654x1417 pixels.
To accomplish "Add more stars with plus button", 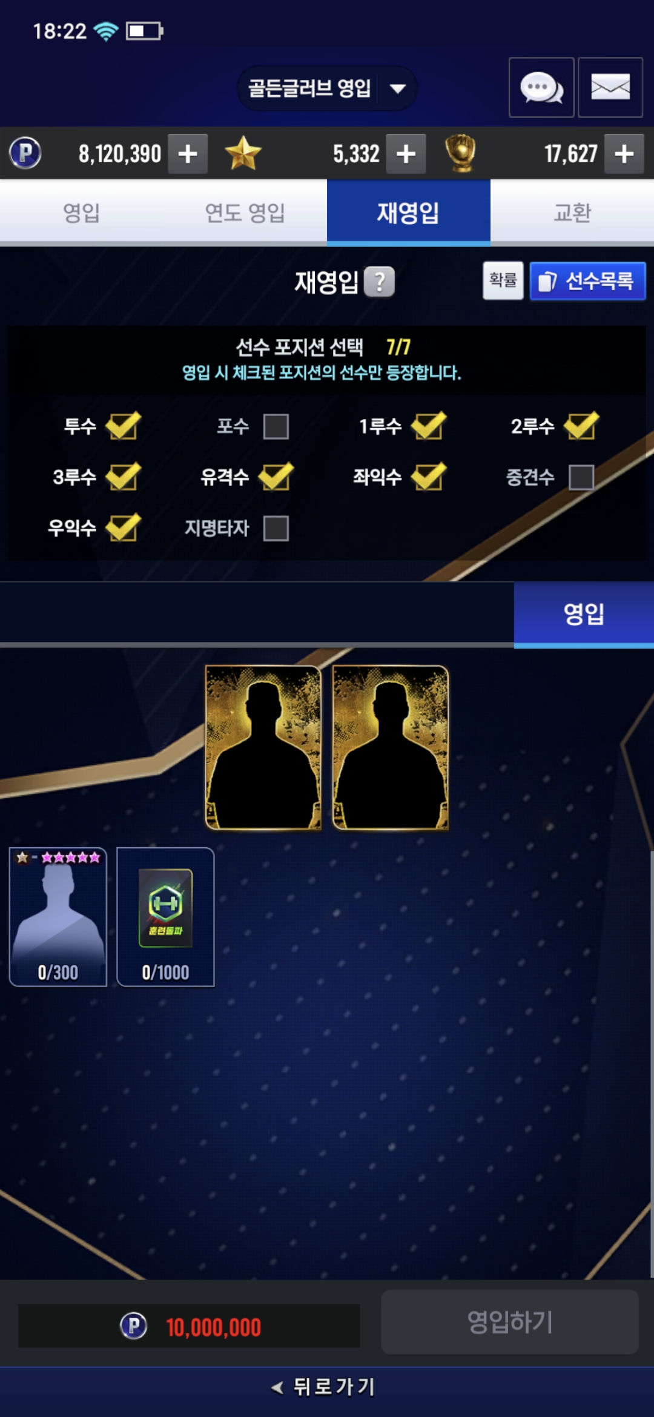I will point(406,154).
